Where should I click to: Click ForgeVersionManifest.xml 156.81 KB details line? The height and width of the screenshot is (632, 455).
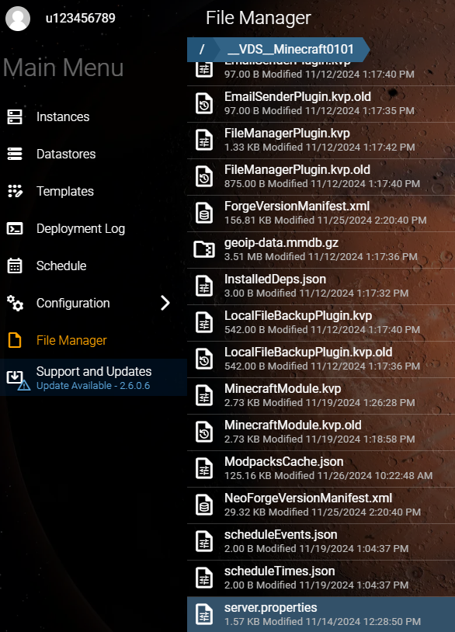pyautogui.click(x=325, y=221)
